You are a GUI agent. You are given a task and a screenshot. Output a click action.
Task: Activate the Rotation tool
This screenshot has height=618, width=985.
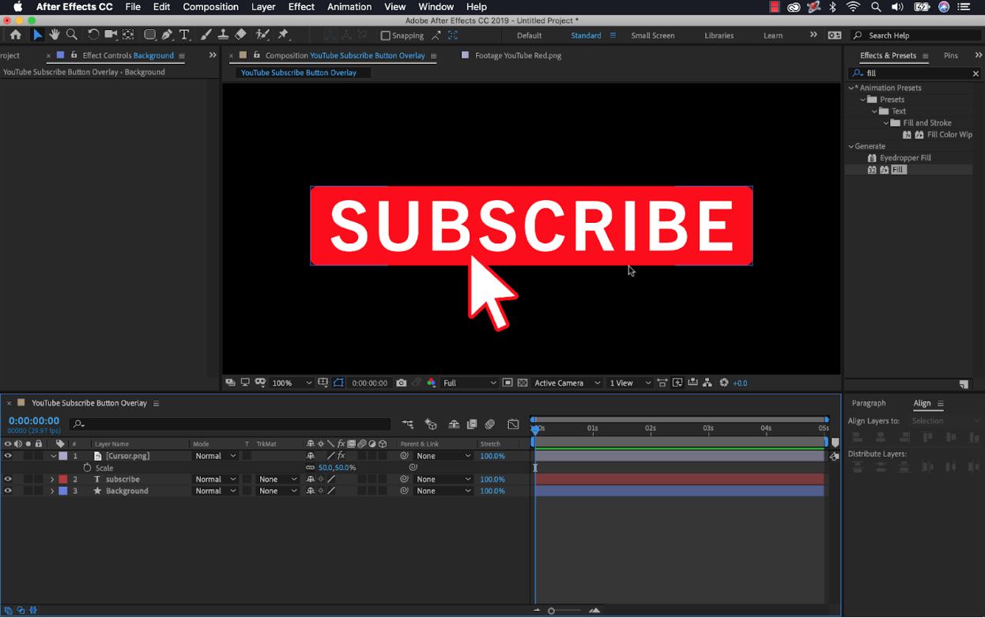[92, 34]
